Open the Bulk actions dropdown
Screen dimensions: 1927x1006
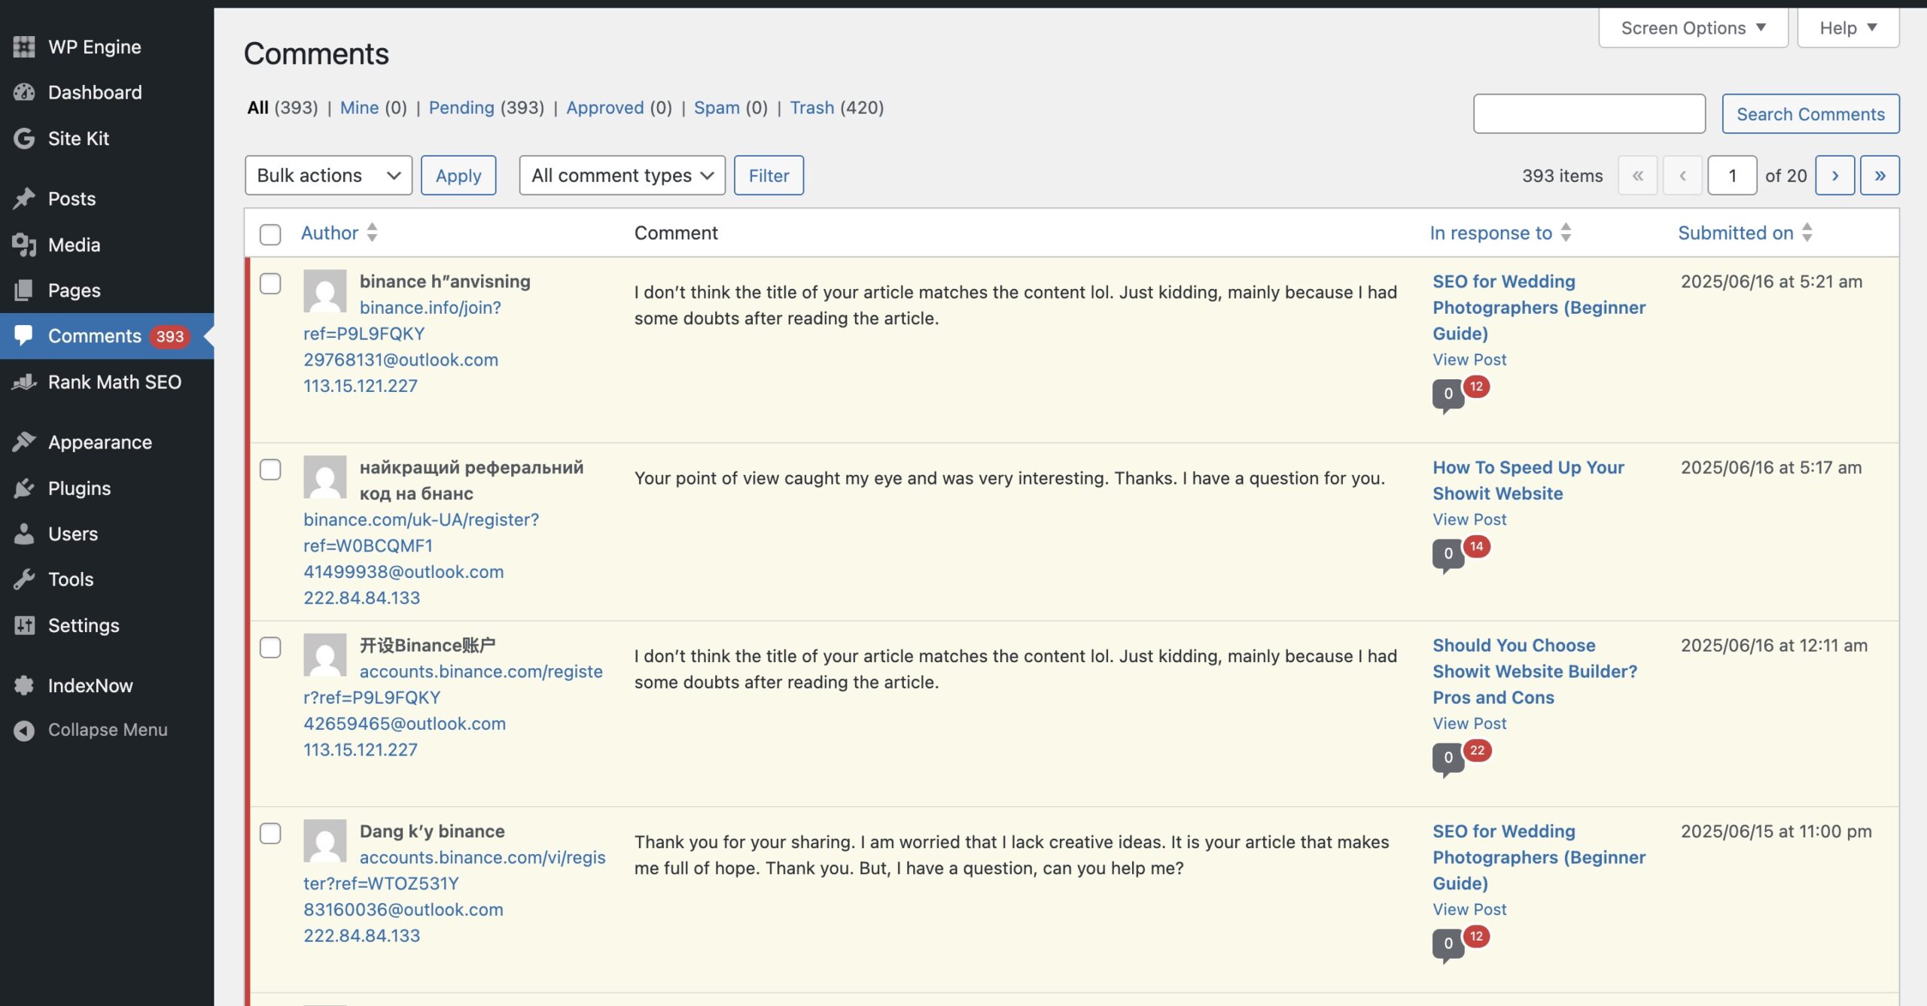328,175
